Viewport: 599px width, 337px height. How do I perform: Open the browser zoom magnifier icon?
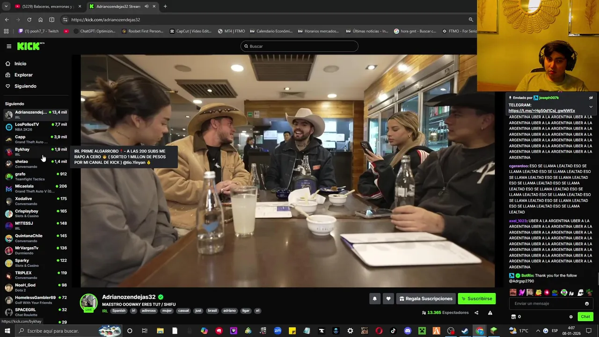coord(470,20)
